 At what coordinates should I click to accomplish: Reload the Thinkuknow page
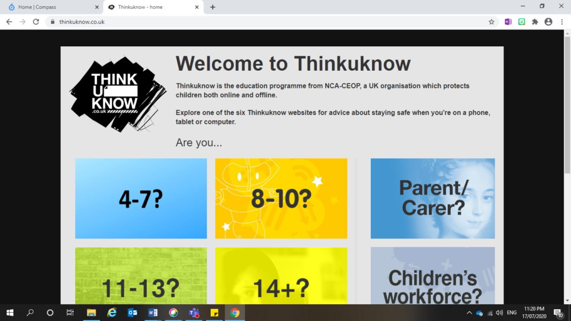(36, 22)
